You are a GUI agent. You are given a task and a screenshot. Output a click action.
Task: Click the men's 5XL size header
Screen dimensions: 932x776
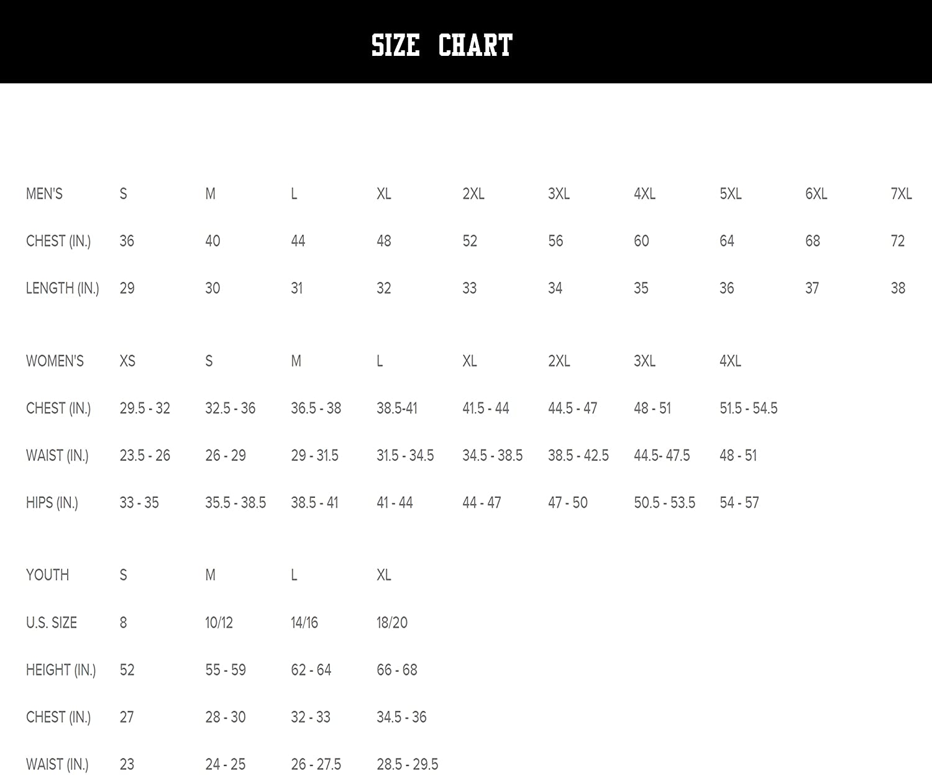click(x=730, y=194)
